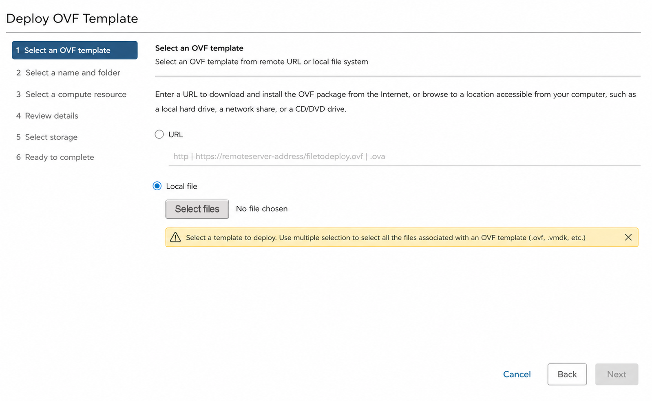This screenshot has width=652, height=401.
Task: Go to step 1 Select an OVF template
Action: [x=75, y=50]
